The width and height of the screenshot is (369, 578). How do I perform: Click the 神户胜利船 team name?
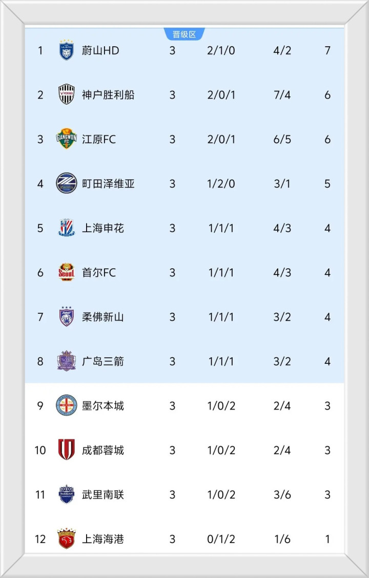108,95
